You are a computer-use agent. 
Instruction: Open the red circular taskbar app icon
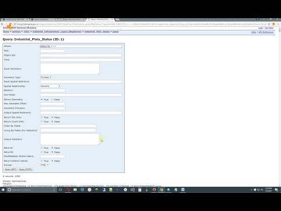[68, 190]
